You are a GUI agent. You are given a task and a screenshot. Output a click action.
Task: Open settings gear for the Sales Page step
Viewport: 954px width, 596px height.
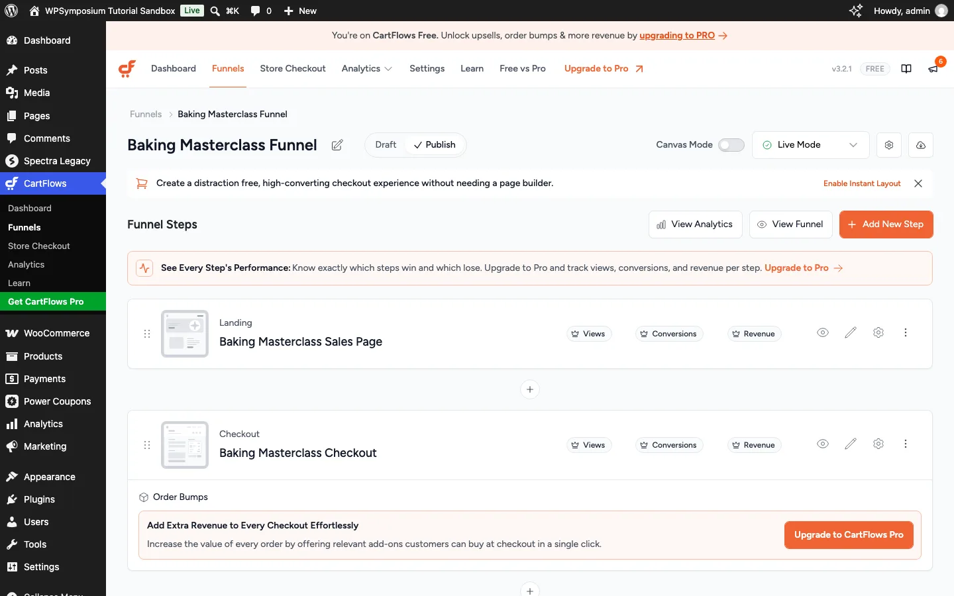point(878,333)
